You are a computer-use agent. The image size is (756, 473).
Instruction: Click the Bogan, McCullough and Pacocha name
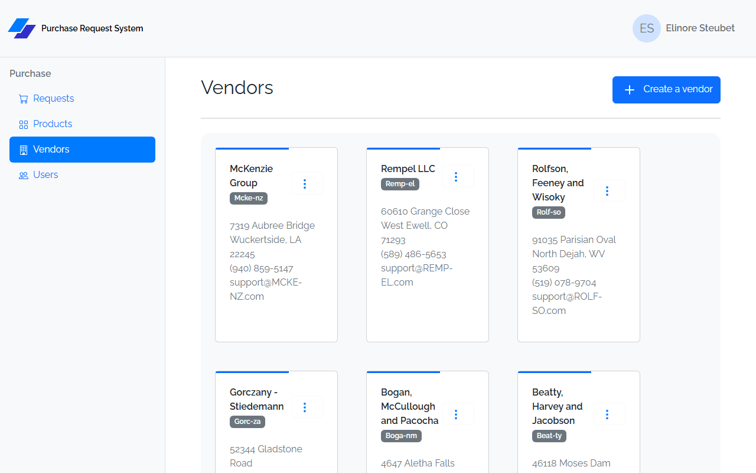[410, 407]
